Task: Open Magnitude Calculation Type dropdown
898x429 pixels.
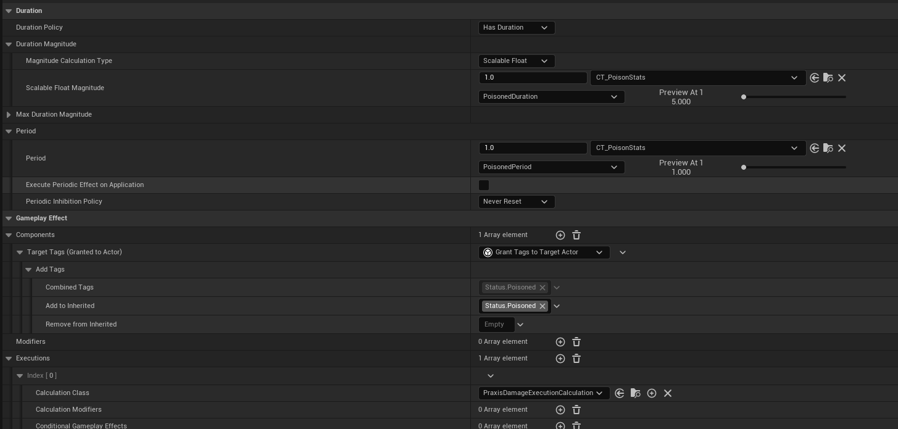Action: pos(517,61)
